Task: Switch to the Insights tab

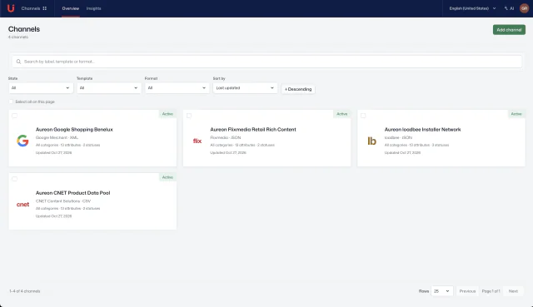Action: 94,8
